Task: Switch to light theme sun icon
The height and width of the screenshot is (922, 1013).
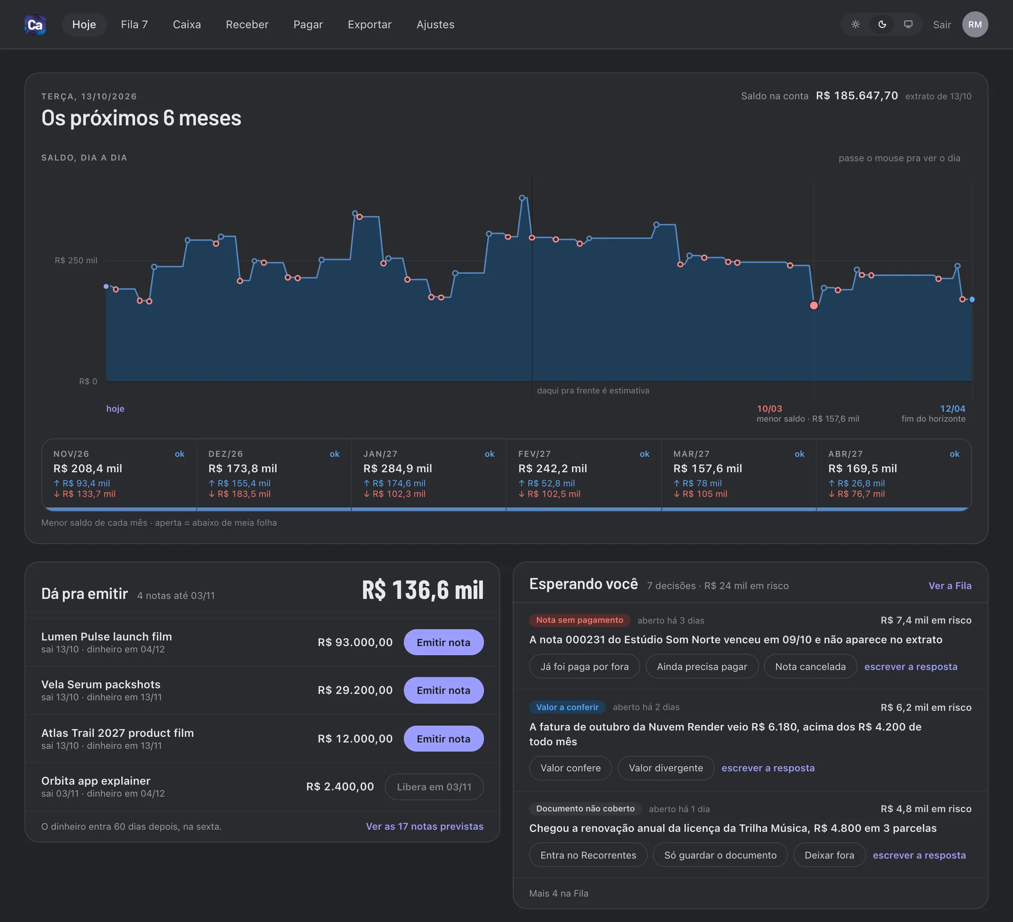Action: pos(855,24)
